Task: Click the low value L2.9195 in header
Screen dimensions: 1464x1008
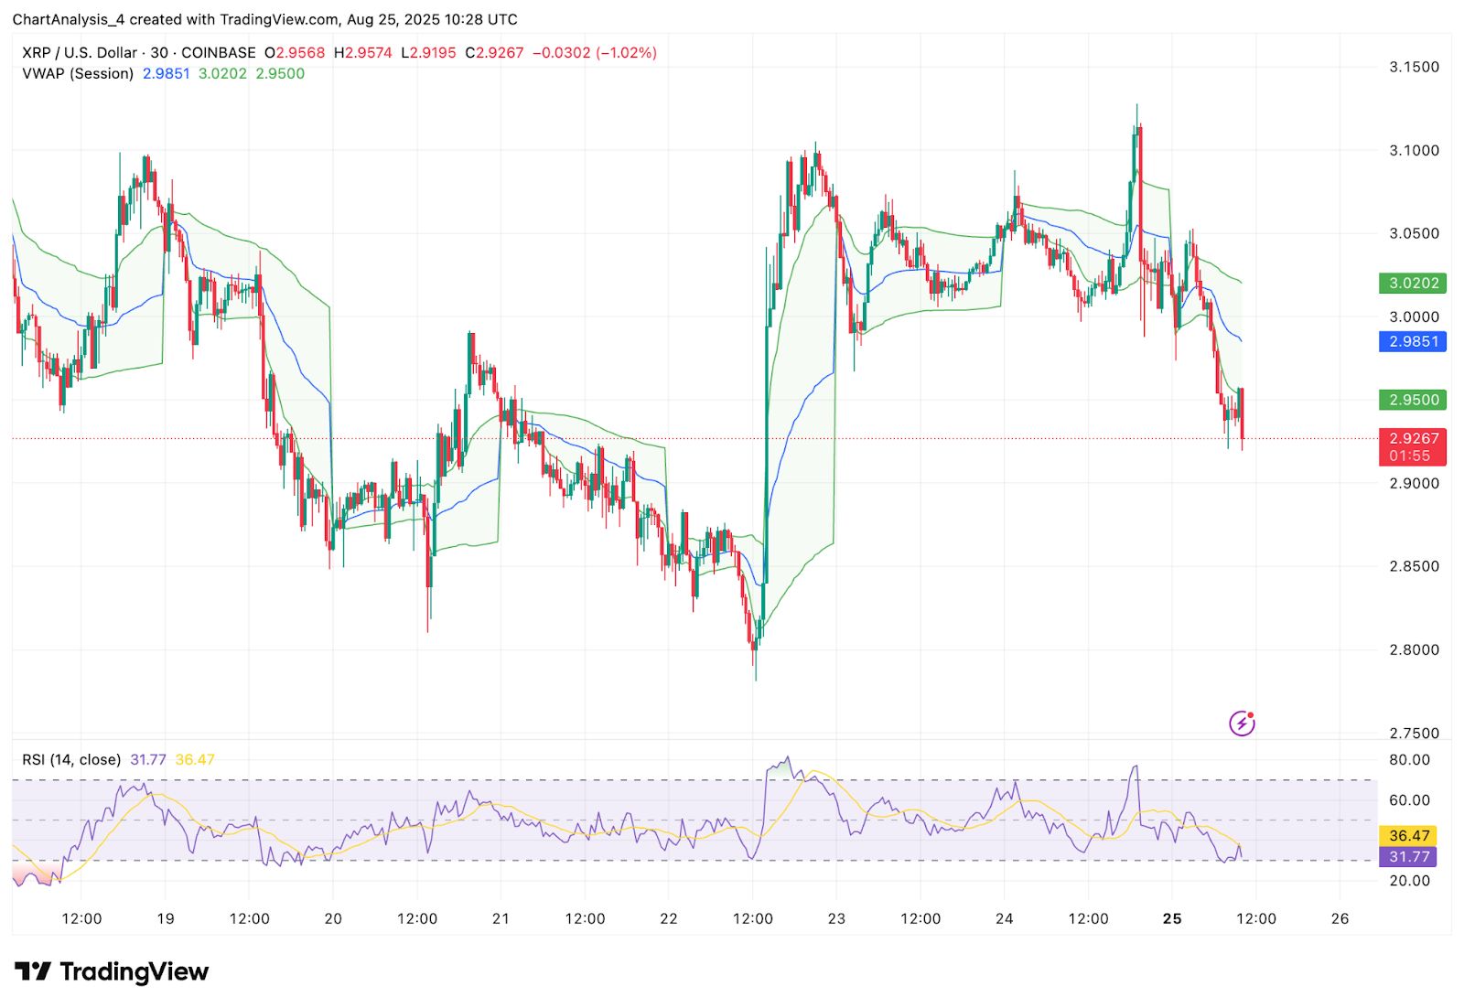Action: [x=429, y=53]
